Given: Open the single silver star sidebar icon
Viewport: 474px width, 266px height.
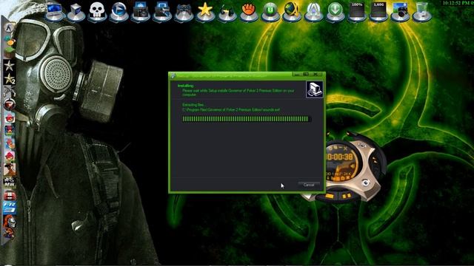Looking at the screenshot, I should [x=10, y=66].
